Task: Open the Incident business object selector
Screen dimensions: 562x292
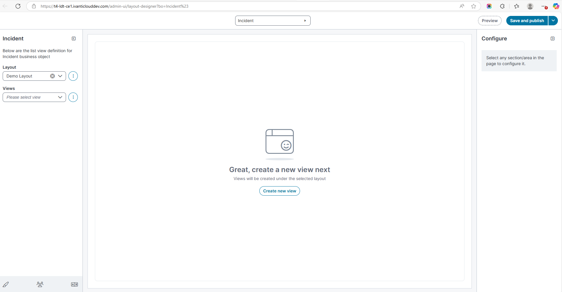Action: point(273,21)
